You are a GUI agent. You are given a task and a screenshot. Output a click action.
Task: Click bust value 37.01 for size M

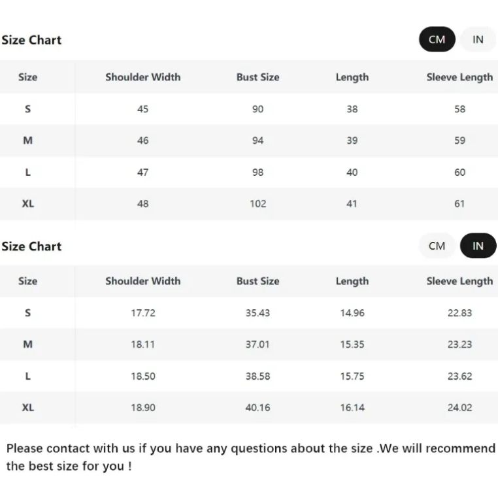(x=257, y=344)
